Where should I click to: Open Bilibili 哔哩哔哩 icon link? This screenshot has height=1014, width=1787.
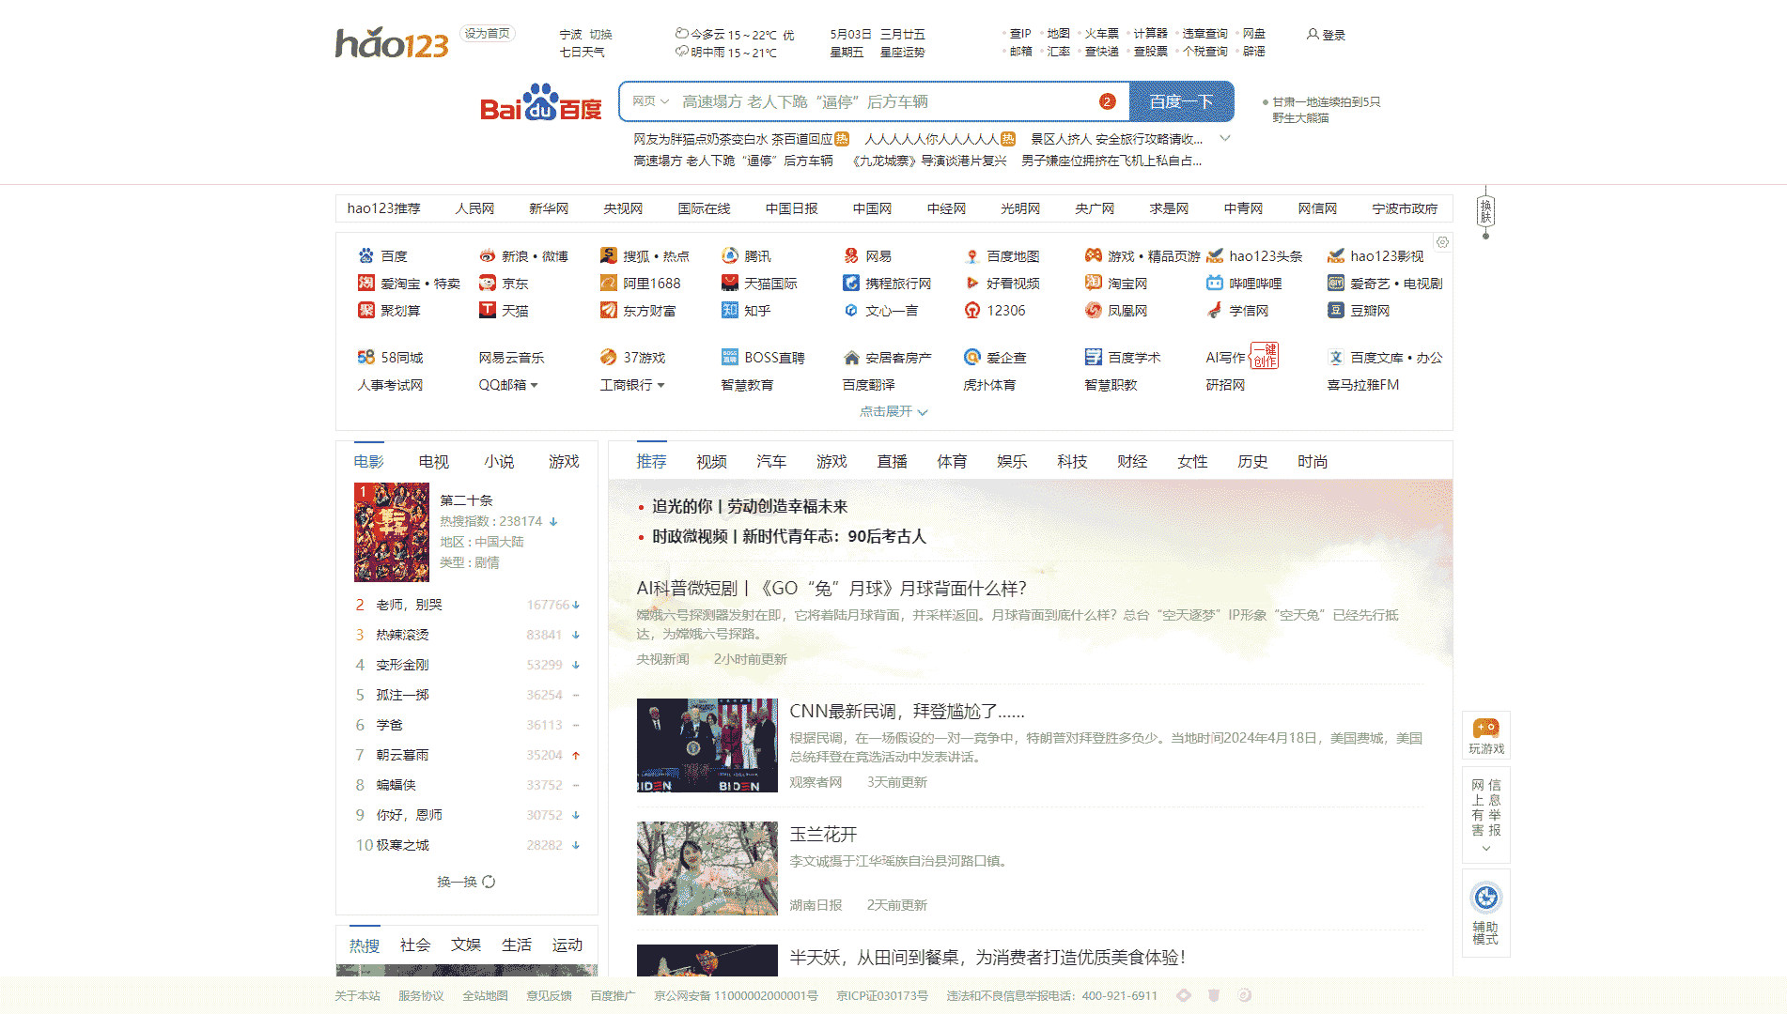(1214, 283)
